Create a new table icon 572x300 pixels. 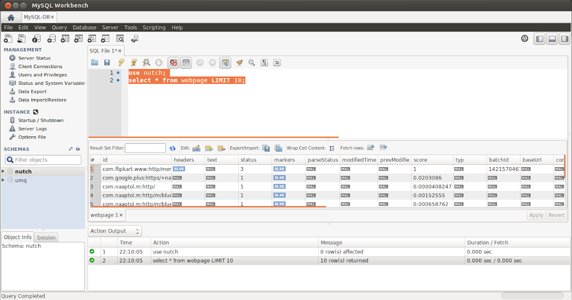[x=65, y=39]
